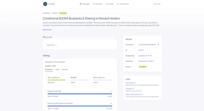The image size is (204, 111).
Task: Click the Accepted badge beside GDAO-3 breadcrumb
Action: [x=63, y=13]
